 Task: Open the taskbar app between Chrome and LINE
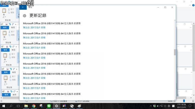pyautogui.click(x=41, y=106)
